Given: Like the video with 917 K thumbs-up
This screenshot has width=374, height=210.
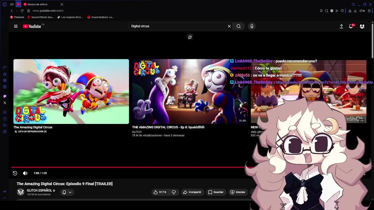Looking at the screenshot, I should [x=160, y=192].
